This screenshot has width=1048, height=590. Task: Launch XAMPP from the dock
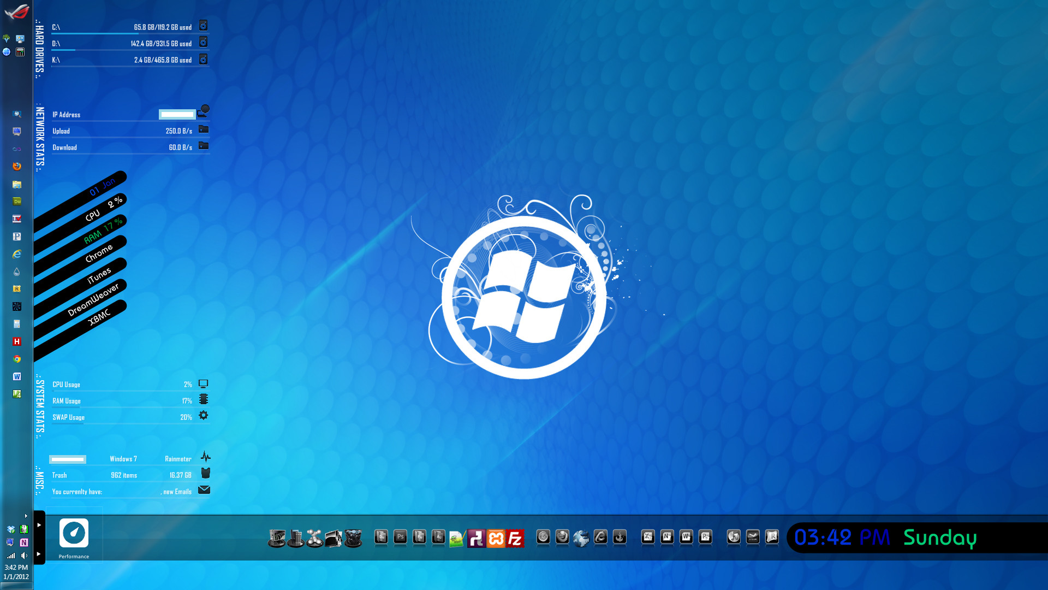(x=496, y=538)
